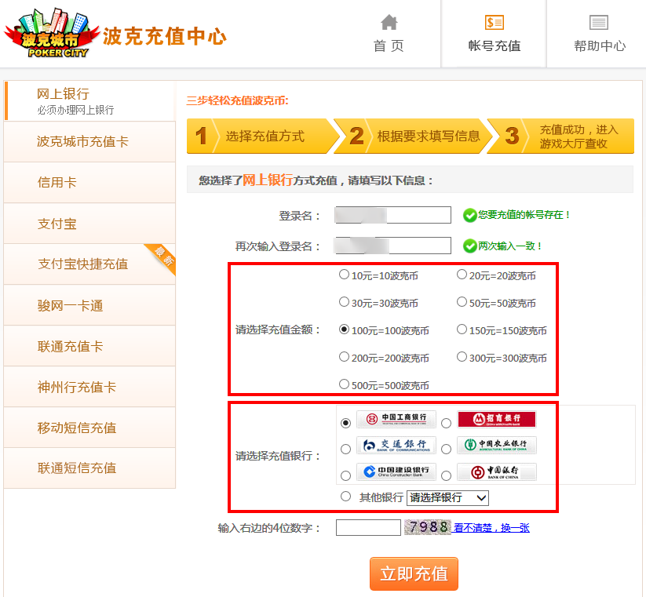Click the 请选择充值金额 label

[x=278, y=329]
